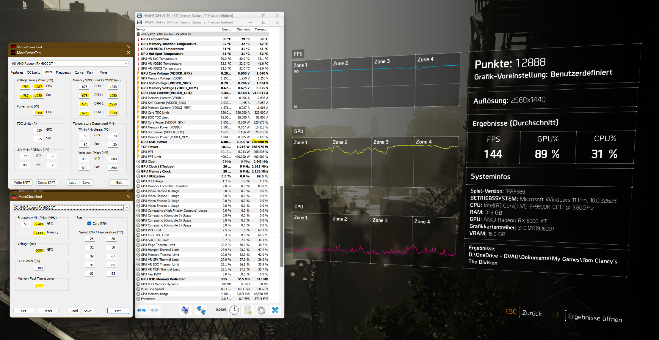
Task: Click the collapse sensor columns arrows icon
Action: pyautogui.click(x=155, y=310)
